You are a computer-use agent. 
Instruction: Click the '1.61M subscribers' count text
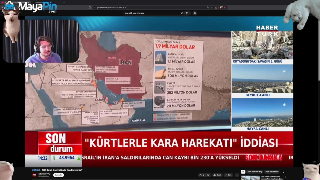43,176
